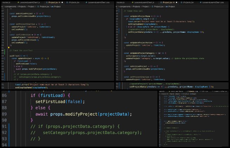Click 'setFirstLoad(false);' in the enlarged code view
The image size is (230, 148).
pos(60,102)
